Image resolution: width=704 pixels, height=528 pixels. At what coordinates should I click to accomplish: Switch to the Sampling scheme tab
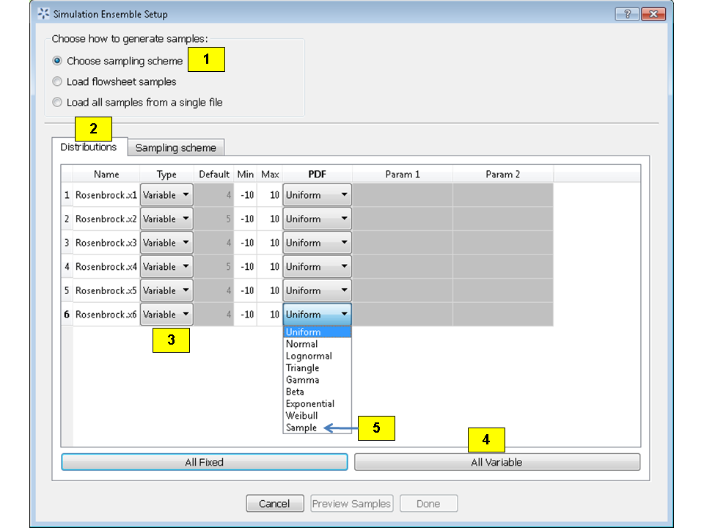(x=175, y=147)
